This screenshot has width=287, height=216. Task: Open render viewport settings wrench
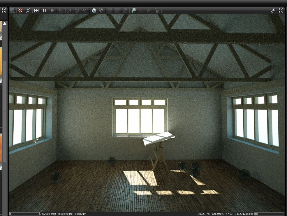(x=273, y=10)
